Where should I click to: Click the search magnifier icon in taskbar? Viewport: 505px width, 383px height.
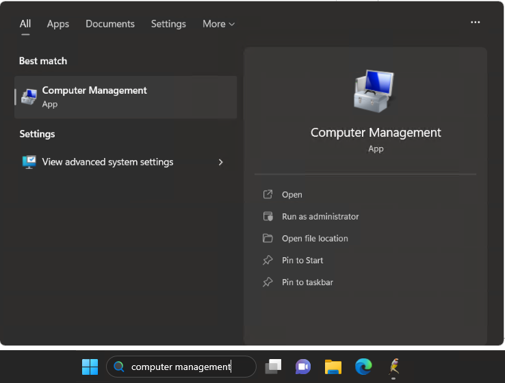[119, 367]
